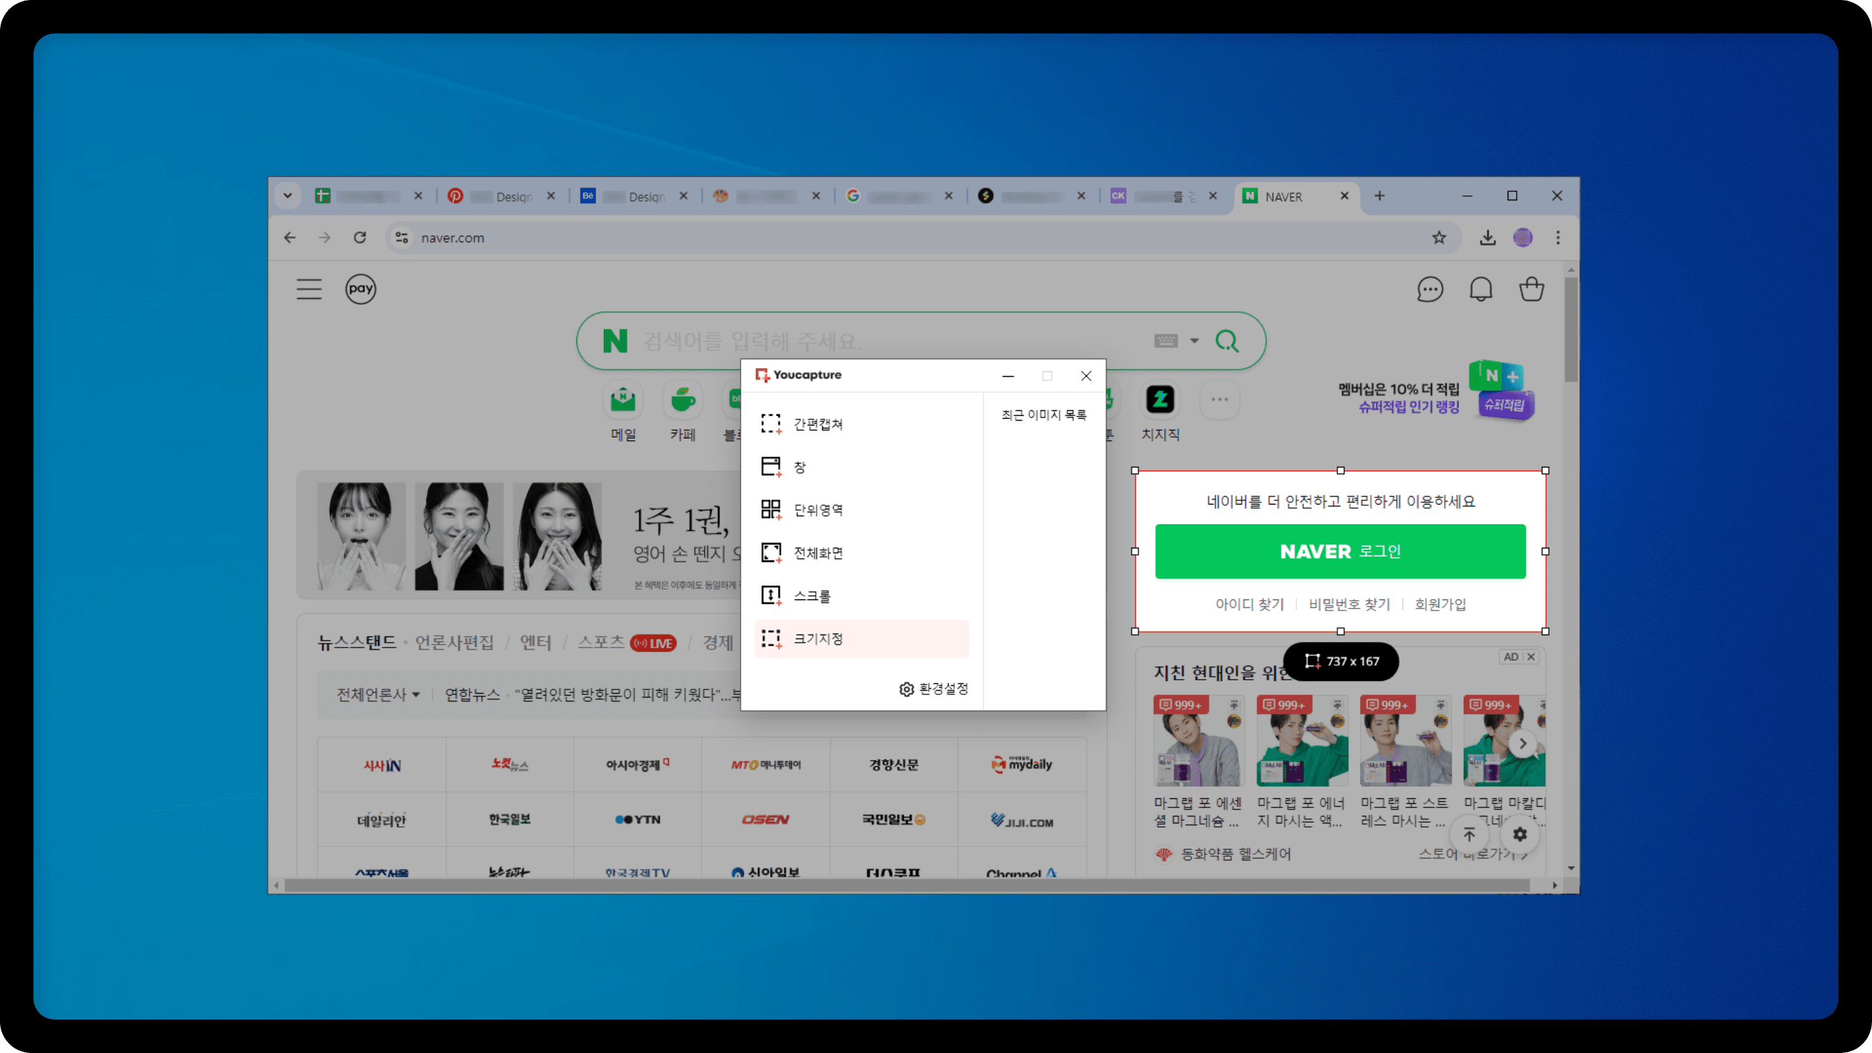The image size is (1872, 1053).
Task: Toggle the on-screen keyboard icon in search box
Action: 1166,341
